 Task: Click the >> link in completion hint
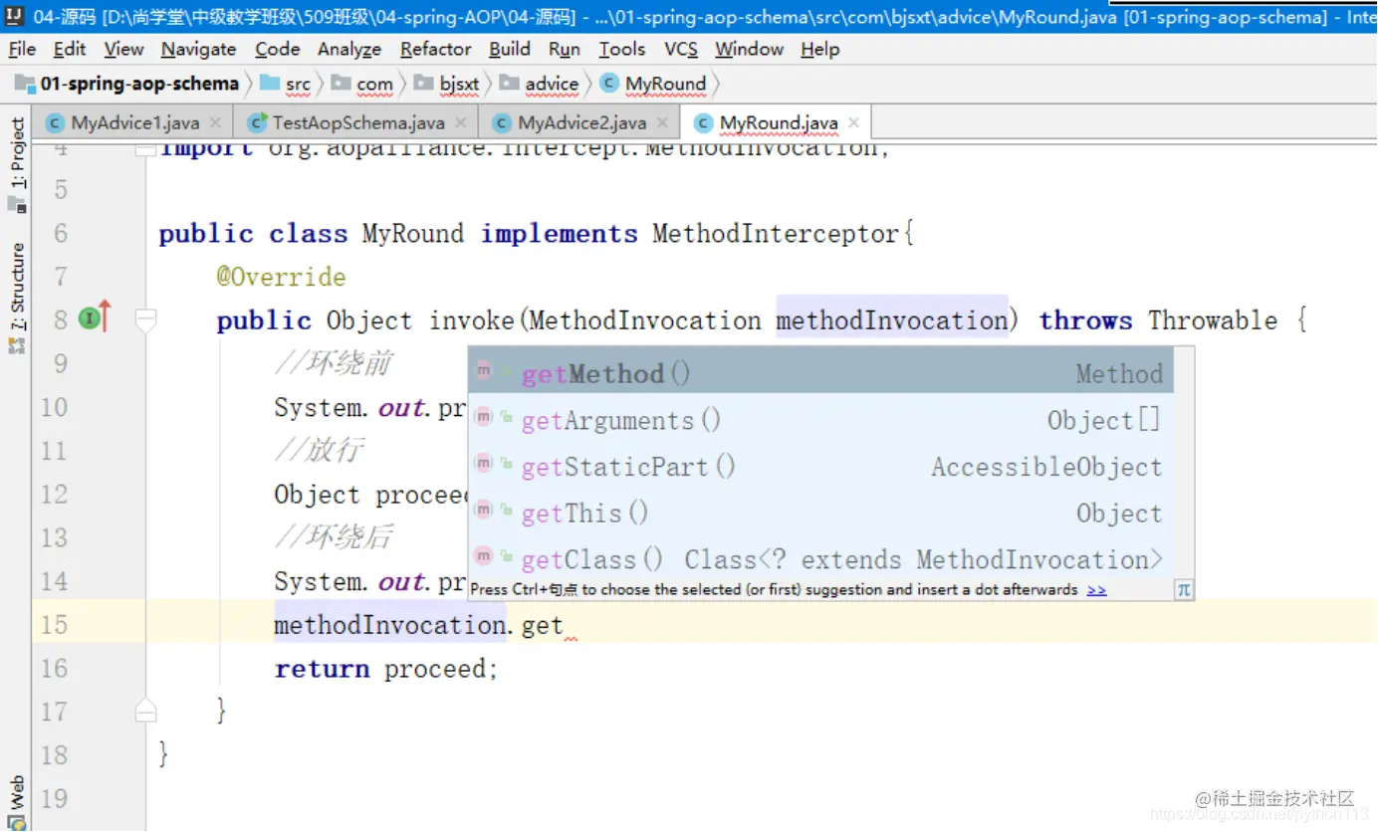point(1096,589)
